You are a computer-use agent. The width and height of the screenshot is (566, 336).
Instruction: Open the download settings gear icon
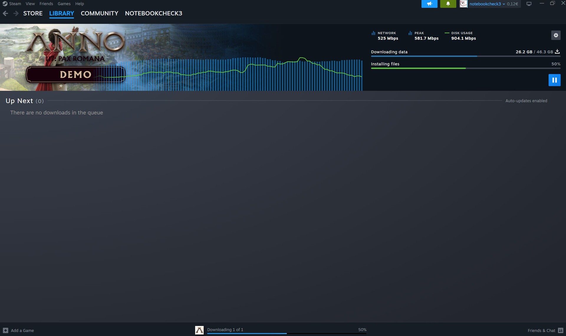[x=556, y=35]
